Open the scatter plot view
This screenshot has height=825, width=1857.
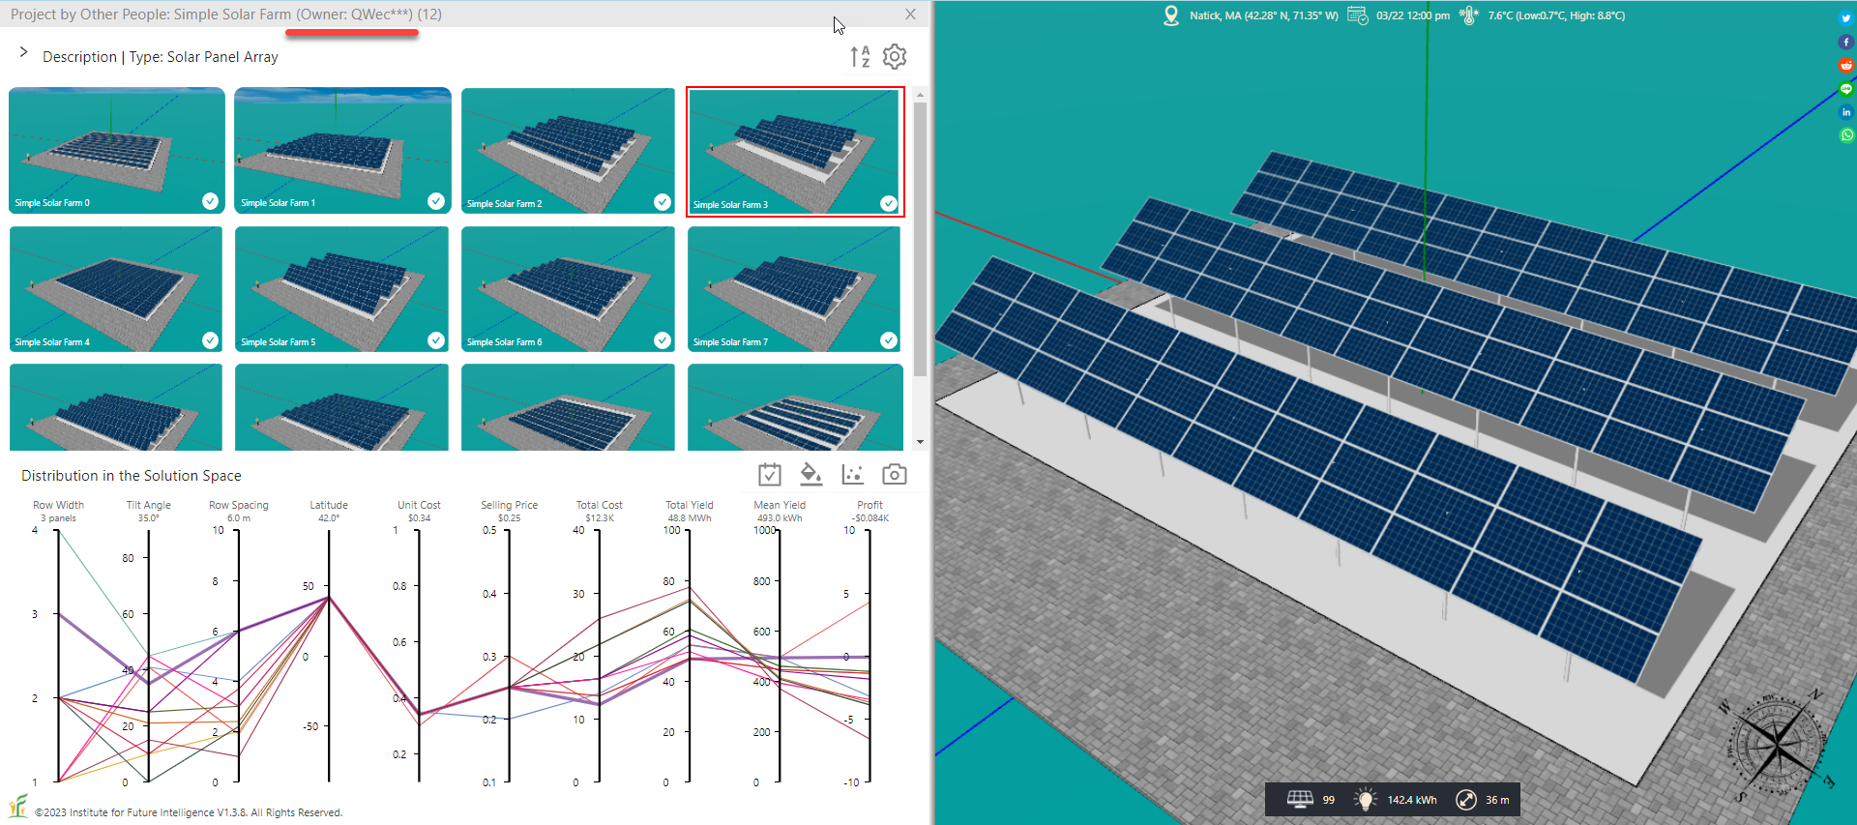click(852, 475)
